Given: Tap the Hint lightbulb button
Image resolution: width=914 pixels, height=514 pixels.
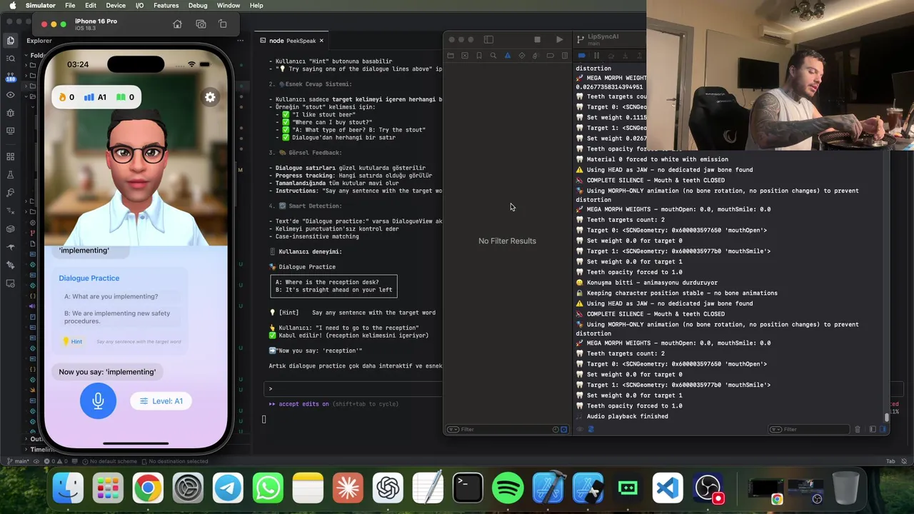Looking at the screenshot, I should click(72, 341).
